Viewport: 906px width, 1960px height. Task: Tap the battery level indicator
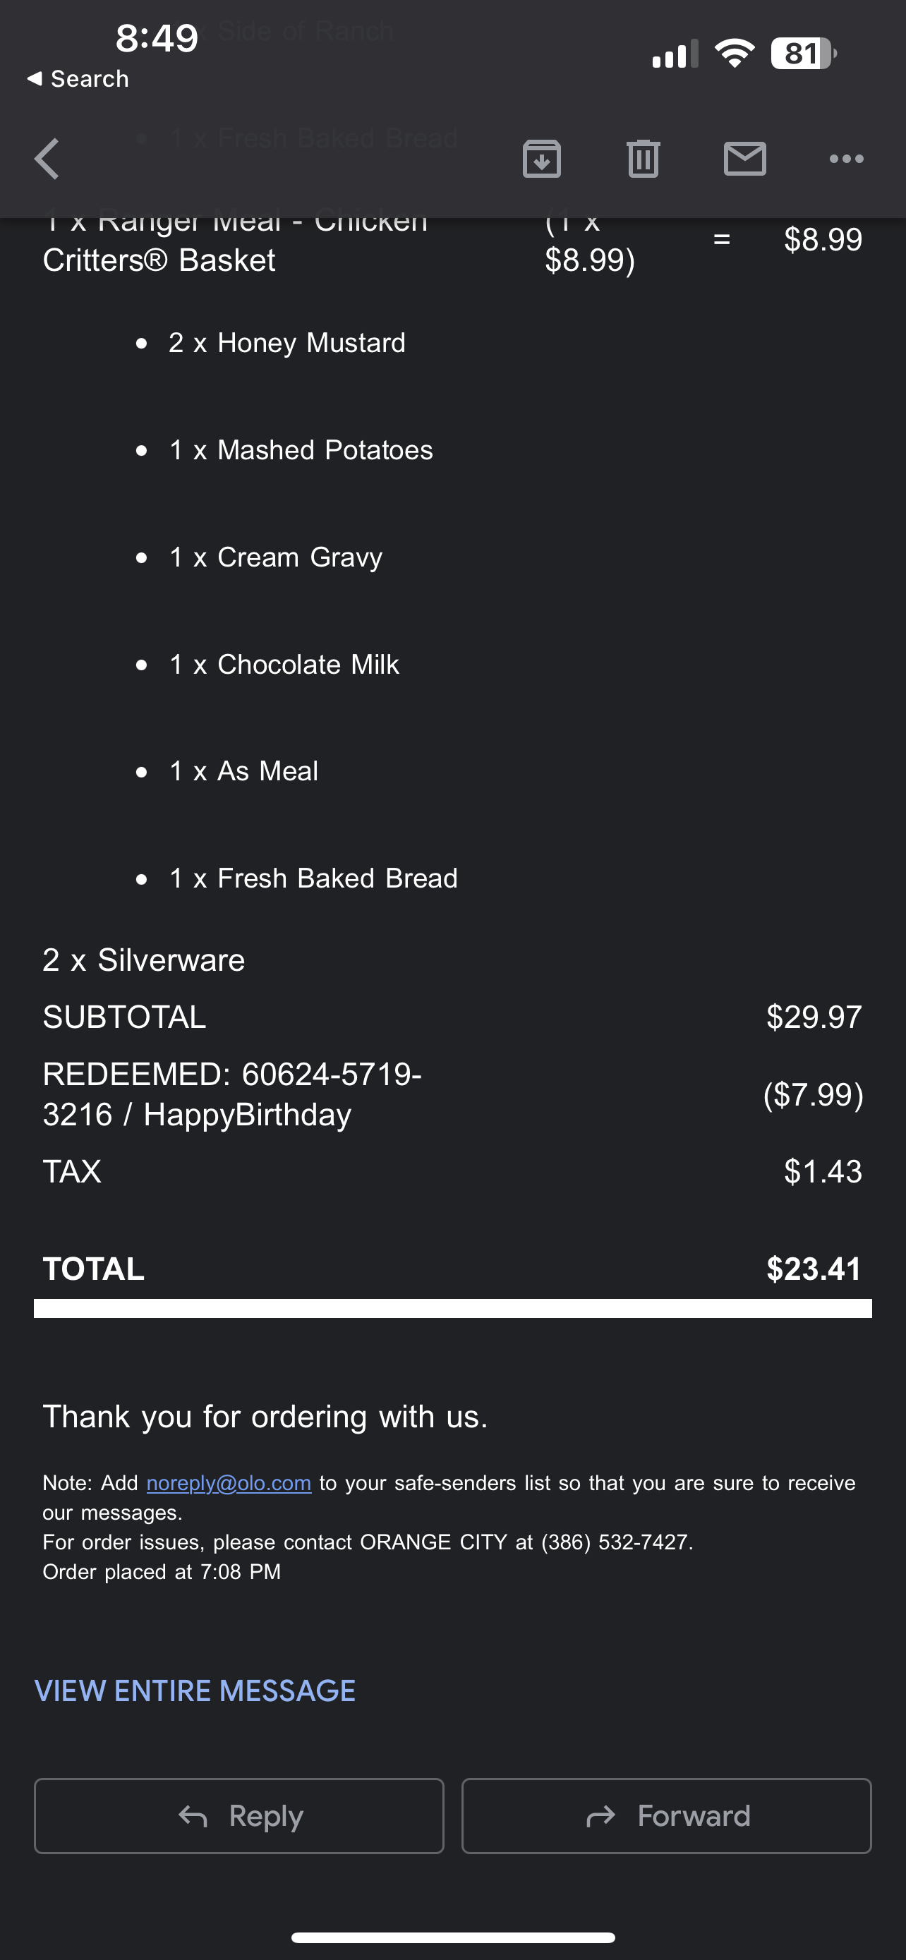(x=803, y=53)
